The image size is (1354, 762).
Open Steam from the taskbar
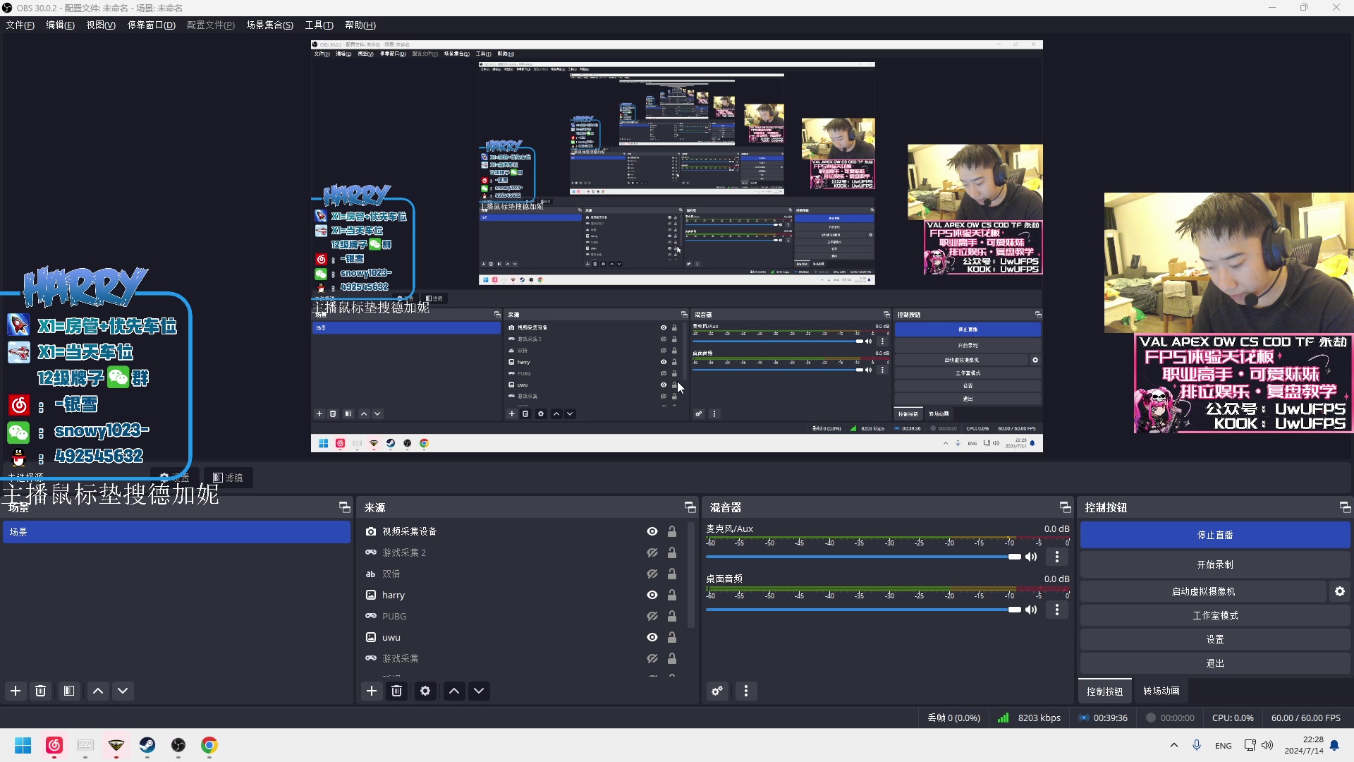click(x=147, y=745)
